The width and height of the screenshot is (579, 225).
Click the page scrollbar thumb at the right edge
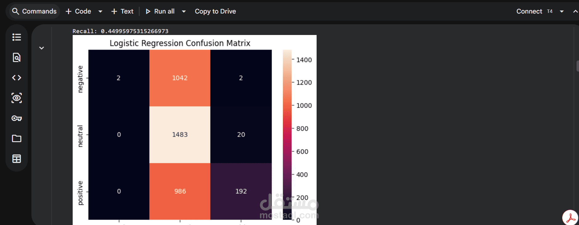click(x=577, y=66)
